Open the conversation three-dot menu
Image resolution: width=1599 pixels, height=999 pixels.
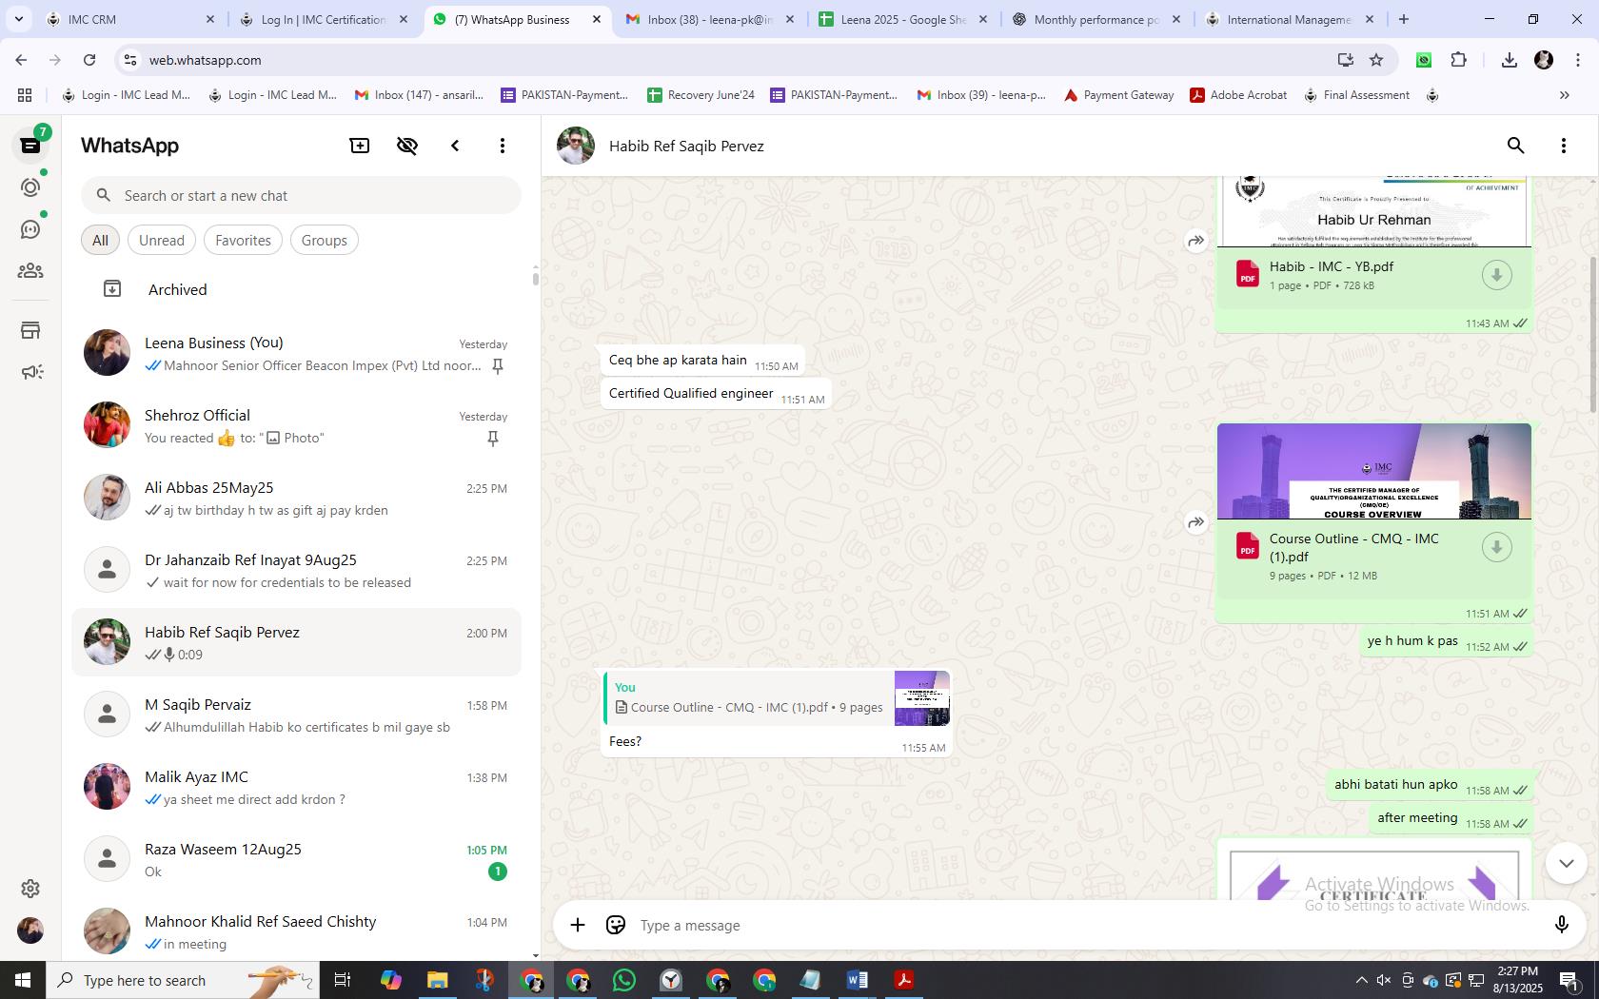(1564, 146)
